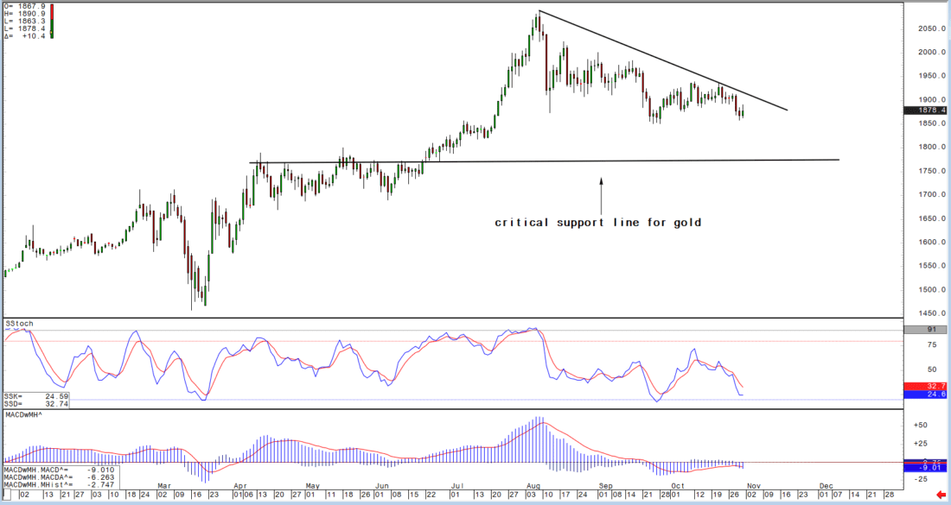Click the 1650.0 price axis label

932,218
